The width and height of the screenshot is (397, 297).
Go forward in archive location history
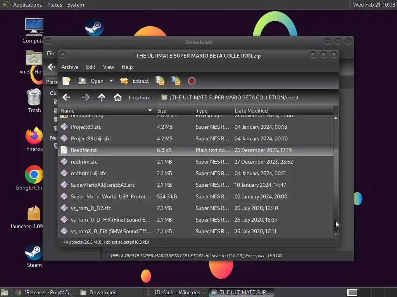[86, 97]
